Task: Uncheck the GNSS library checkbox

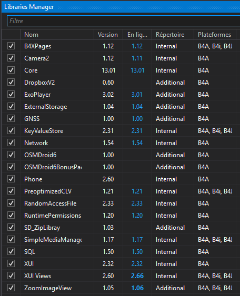Action: click(11, 118)
